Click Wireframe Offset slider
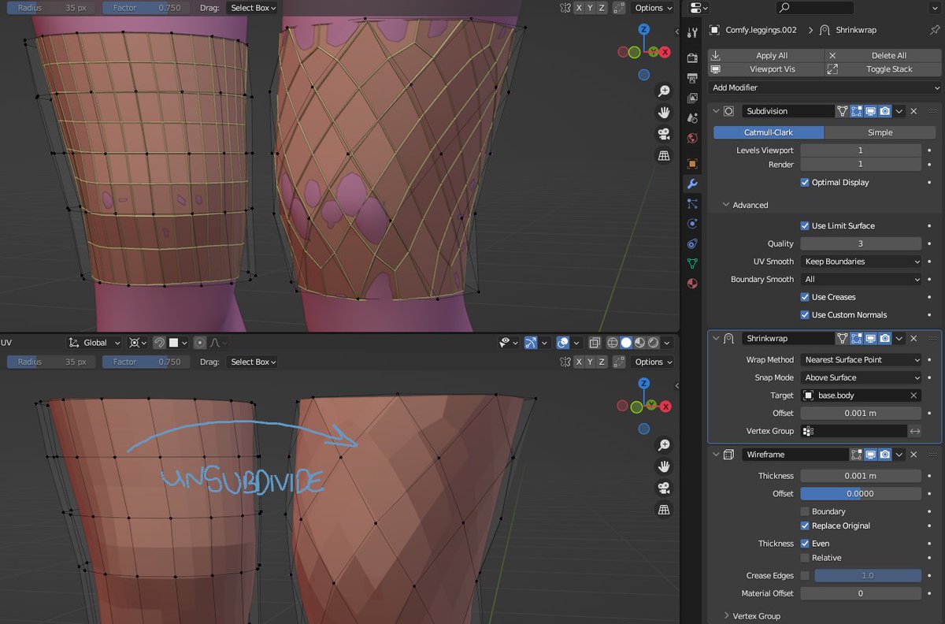 pos(861,493)
